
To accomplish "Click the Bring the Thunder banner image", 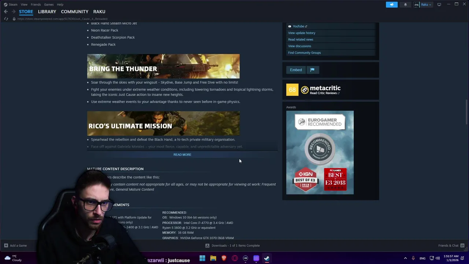I will tap(163, 66).
